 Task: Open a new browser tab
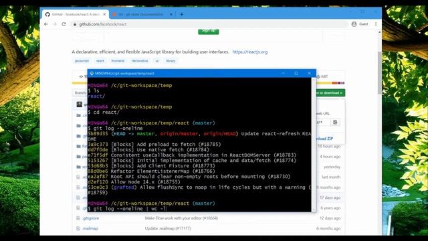(182, 14)
